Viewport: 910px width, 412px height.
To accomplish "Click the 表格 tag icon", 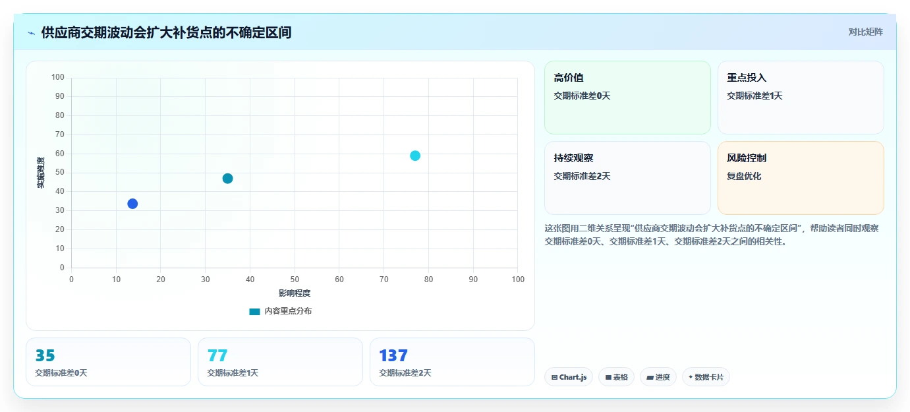I will (608, 378).
